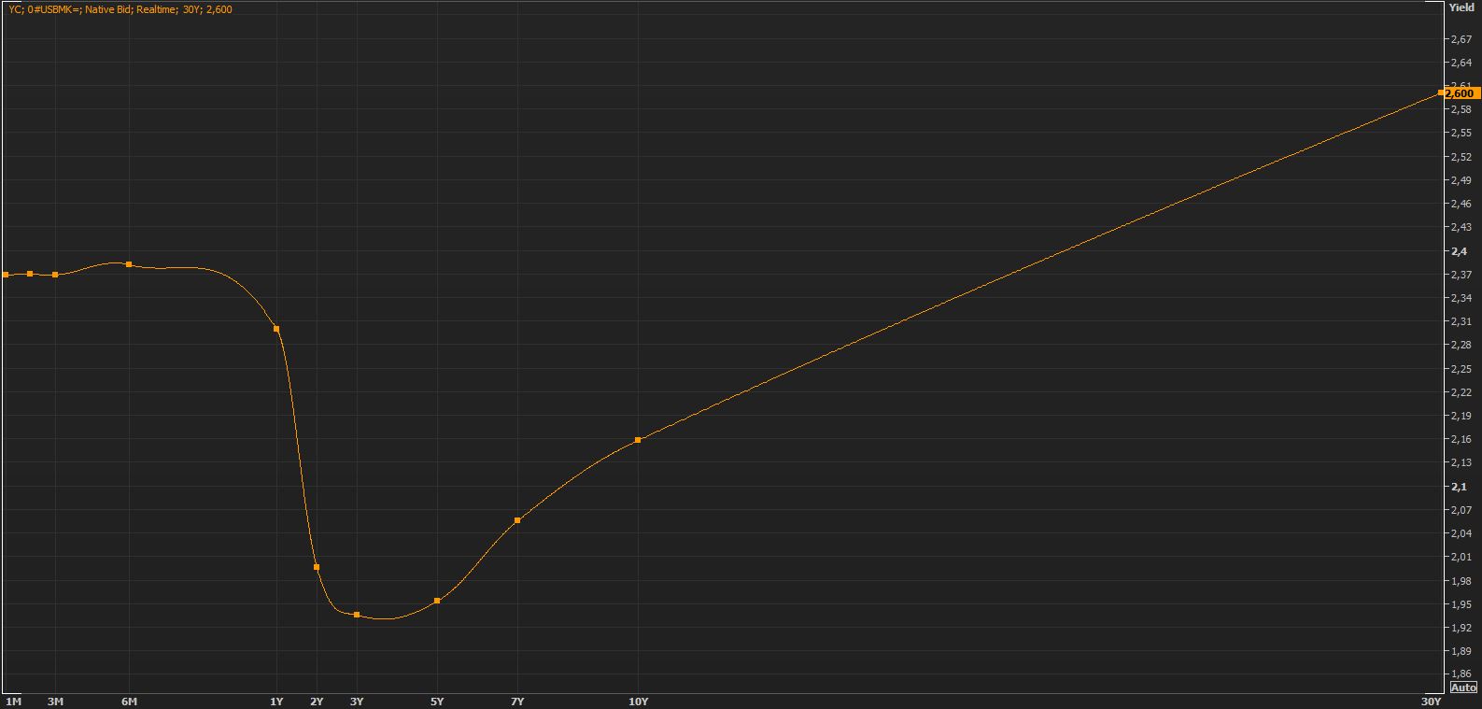The image size is (1482, 709).
Task: Click the 1,95 yield axis label
Action: coord(1461,604)
